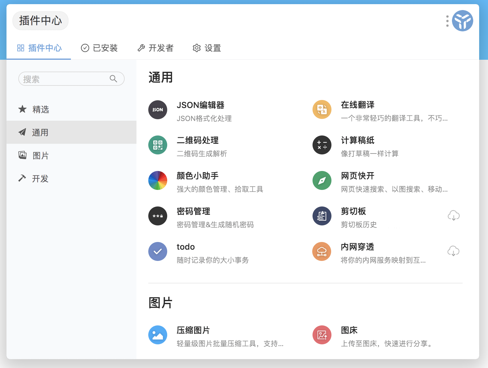The height and width of the screenshot is (368, 488).
Task: Open the 计算稿纸 calculator icon
Action: pyautogui.click(x=322, y=145)
